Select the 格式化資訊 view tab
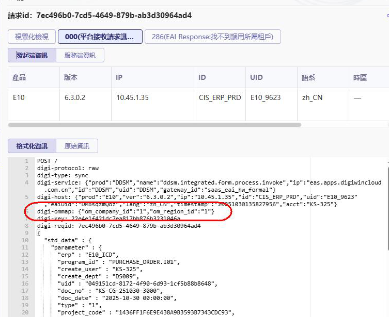The width and height of the screenshot is (389, 317). pos(32,146)
